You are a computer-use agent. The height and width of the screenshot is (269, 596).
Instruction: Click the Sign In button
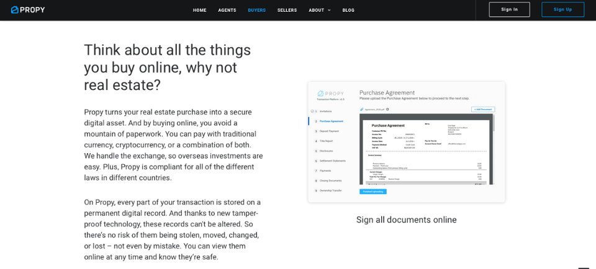tap(509, 9)
